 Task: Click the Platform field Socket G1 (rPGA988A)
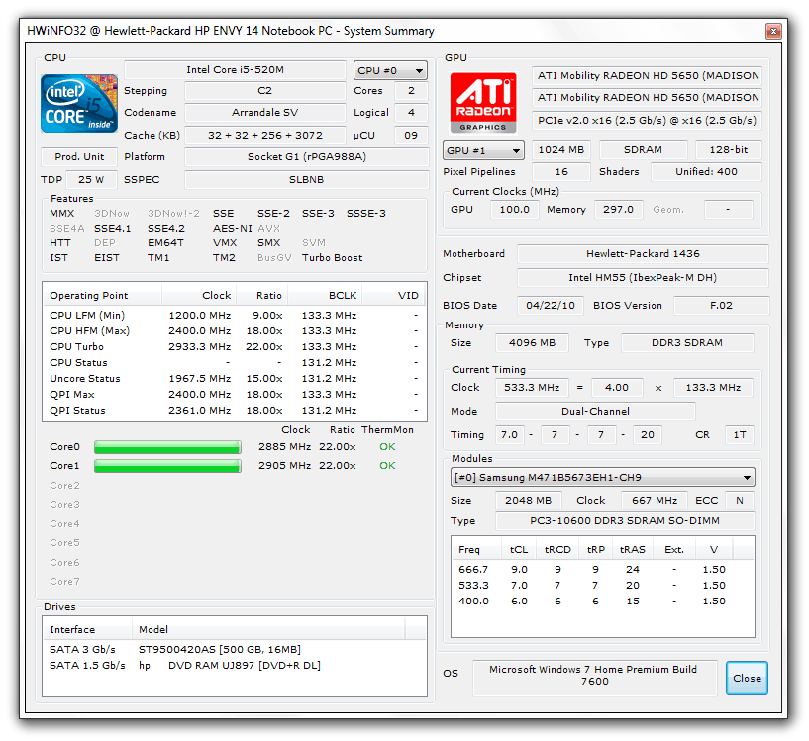coord(307,156)
